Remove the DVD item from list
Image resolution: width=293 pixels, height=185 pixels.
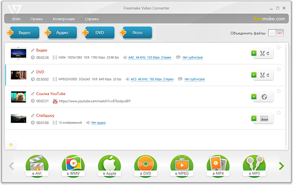click(x=279, y=69)
